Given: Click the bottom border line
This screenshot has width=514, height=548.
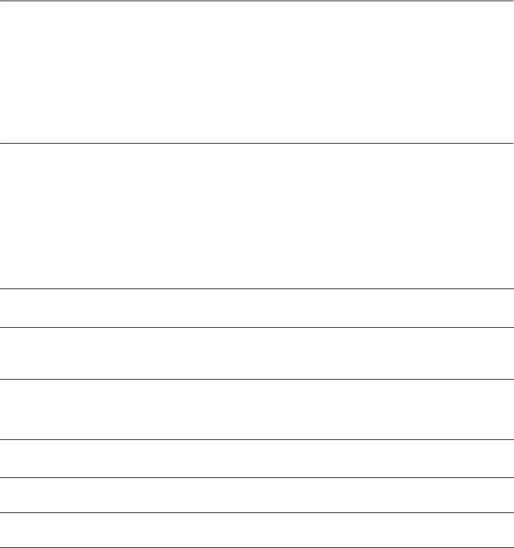Looking at the screenshot, I should coord(257,547).
